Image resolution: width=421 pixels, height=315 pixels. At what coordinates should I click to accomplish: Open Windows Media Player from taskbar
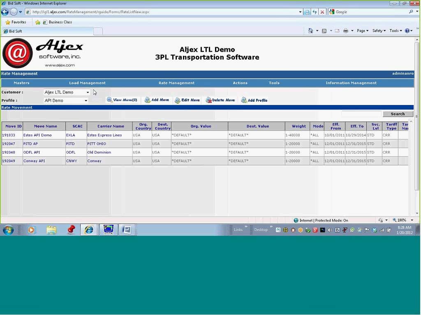31,230
